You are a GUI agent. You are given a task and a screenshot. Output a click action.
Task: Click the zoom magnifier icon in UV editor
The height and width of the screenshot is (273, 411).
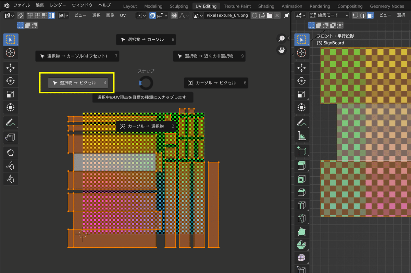pyautogui.click(x=282, y=39)
